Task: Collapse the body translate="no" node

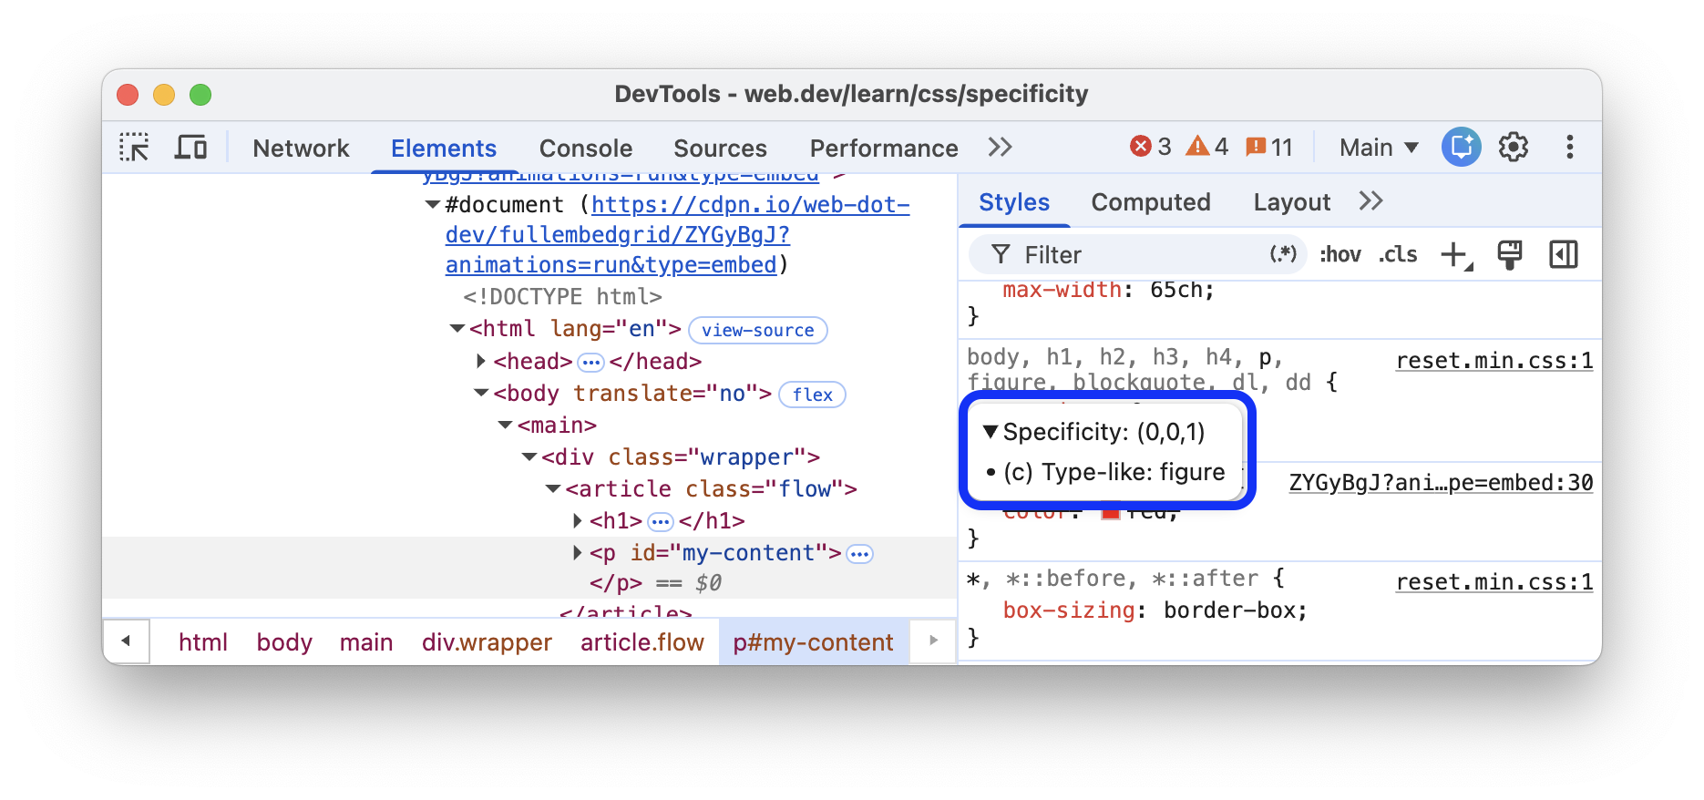Action: 481,394
